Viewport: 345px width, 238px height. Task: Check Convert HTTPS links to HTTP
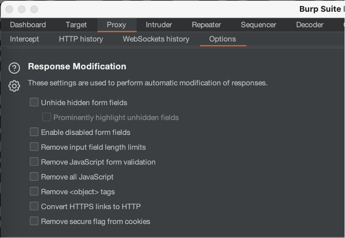(34, 206)
